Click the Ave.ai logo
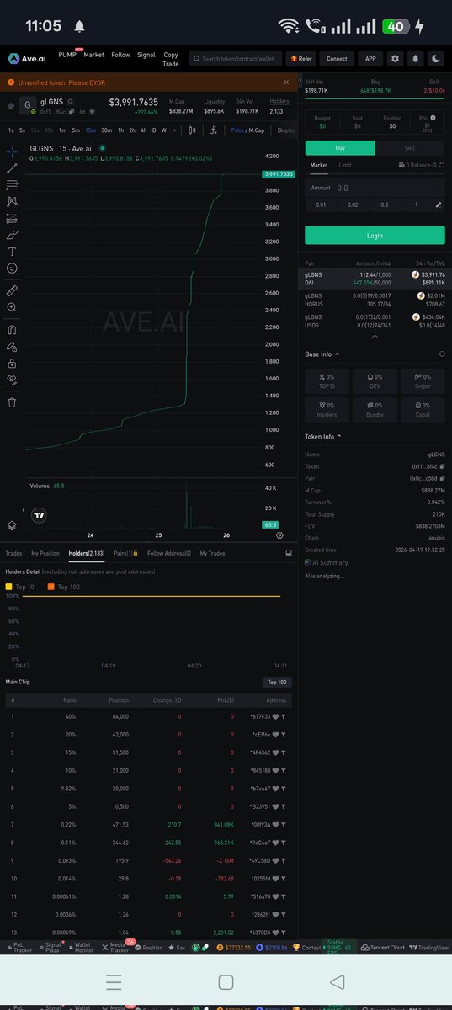The width and height of the screenshot is (452, 1010). point(29,58)
